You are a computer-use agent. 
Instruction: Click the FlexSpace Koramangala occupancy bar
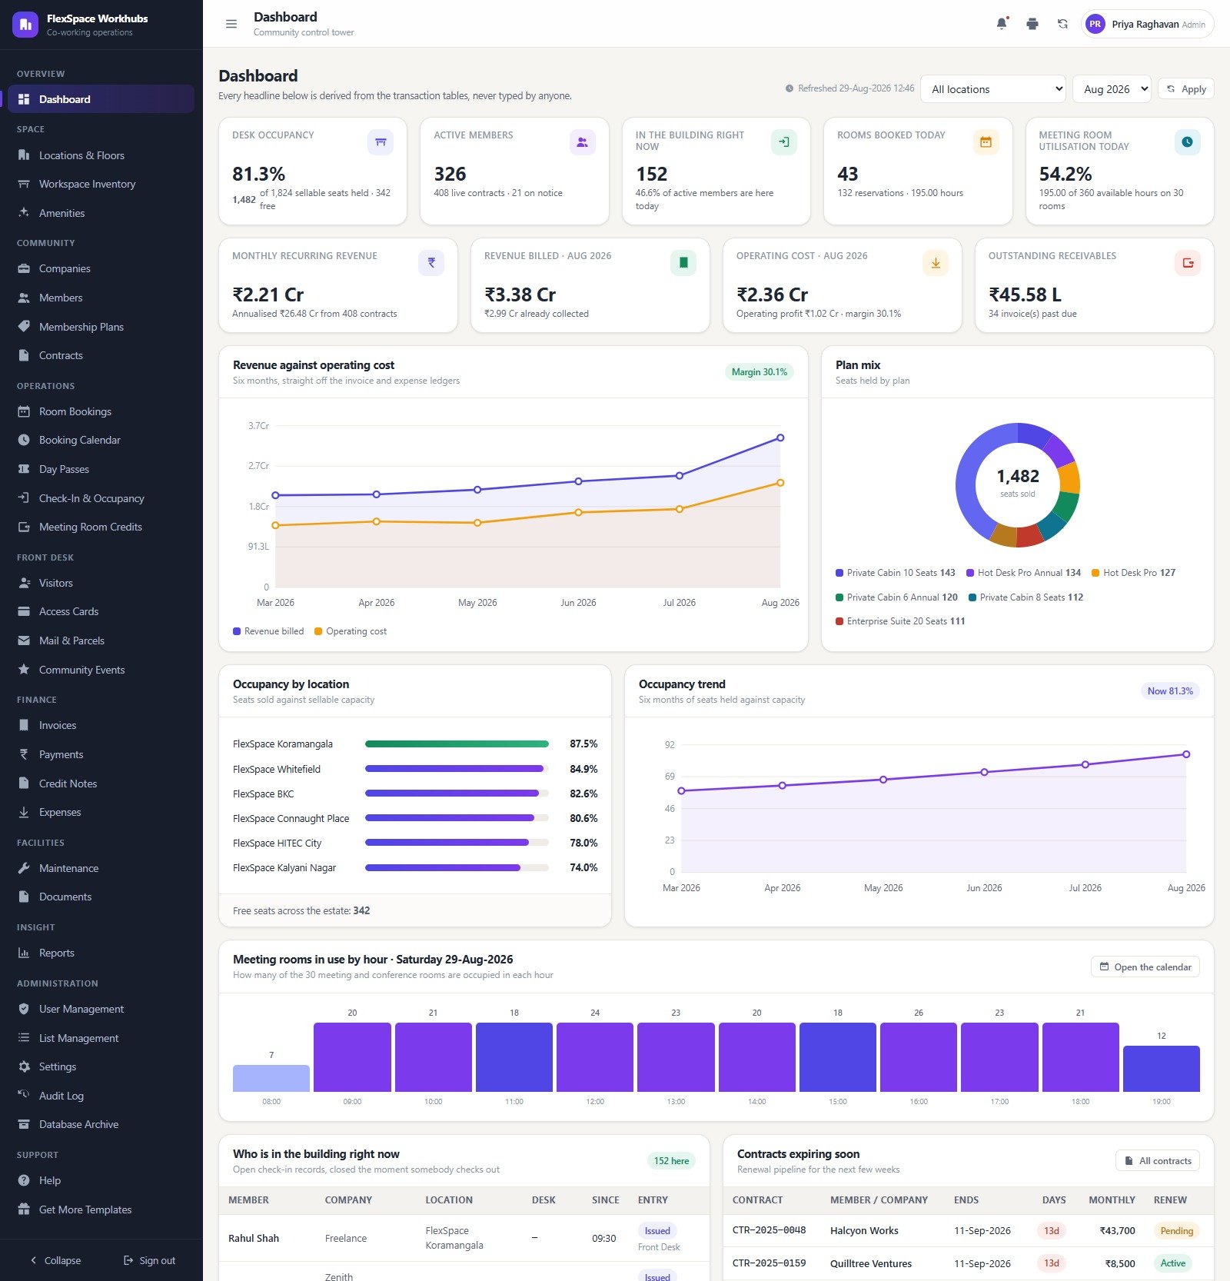[457, 744]
